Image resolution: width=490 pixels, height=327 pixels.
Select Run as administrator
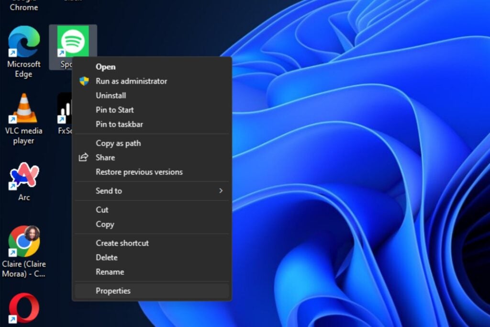(x=131, y=81)
